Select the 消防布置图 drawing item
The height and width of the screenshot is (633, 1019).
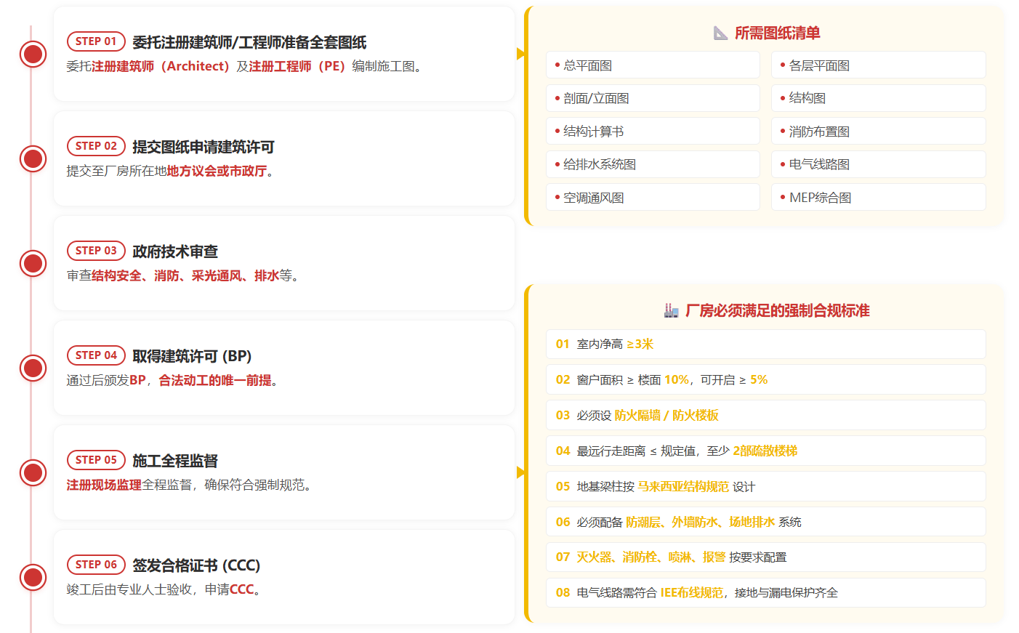click(878, 132)
